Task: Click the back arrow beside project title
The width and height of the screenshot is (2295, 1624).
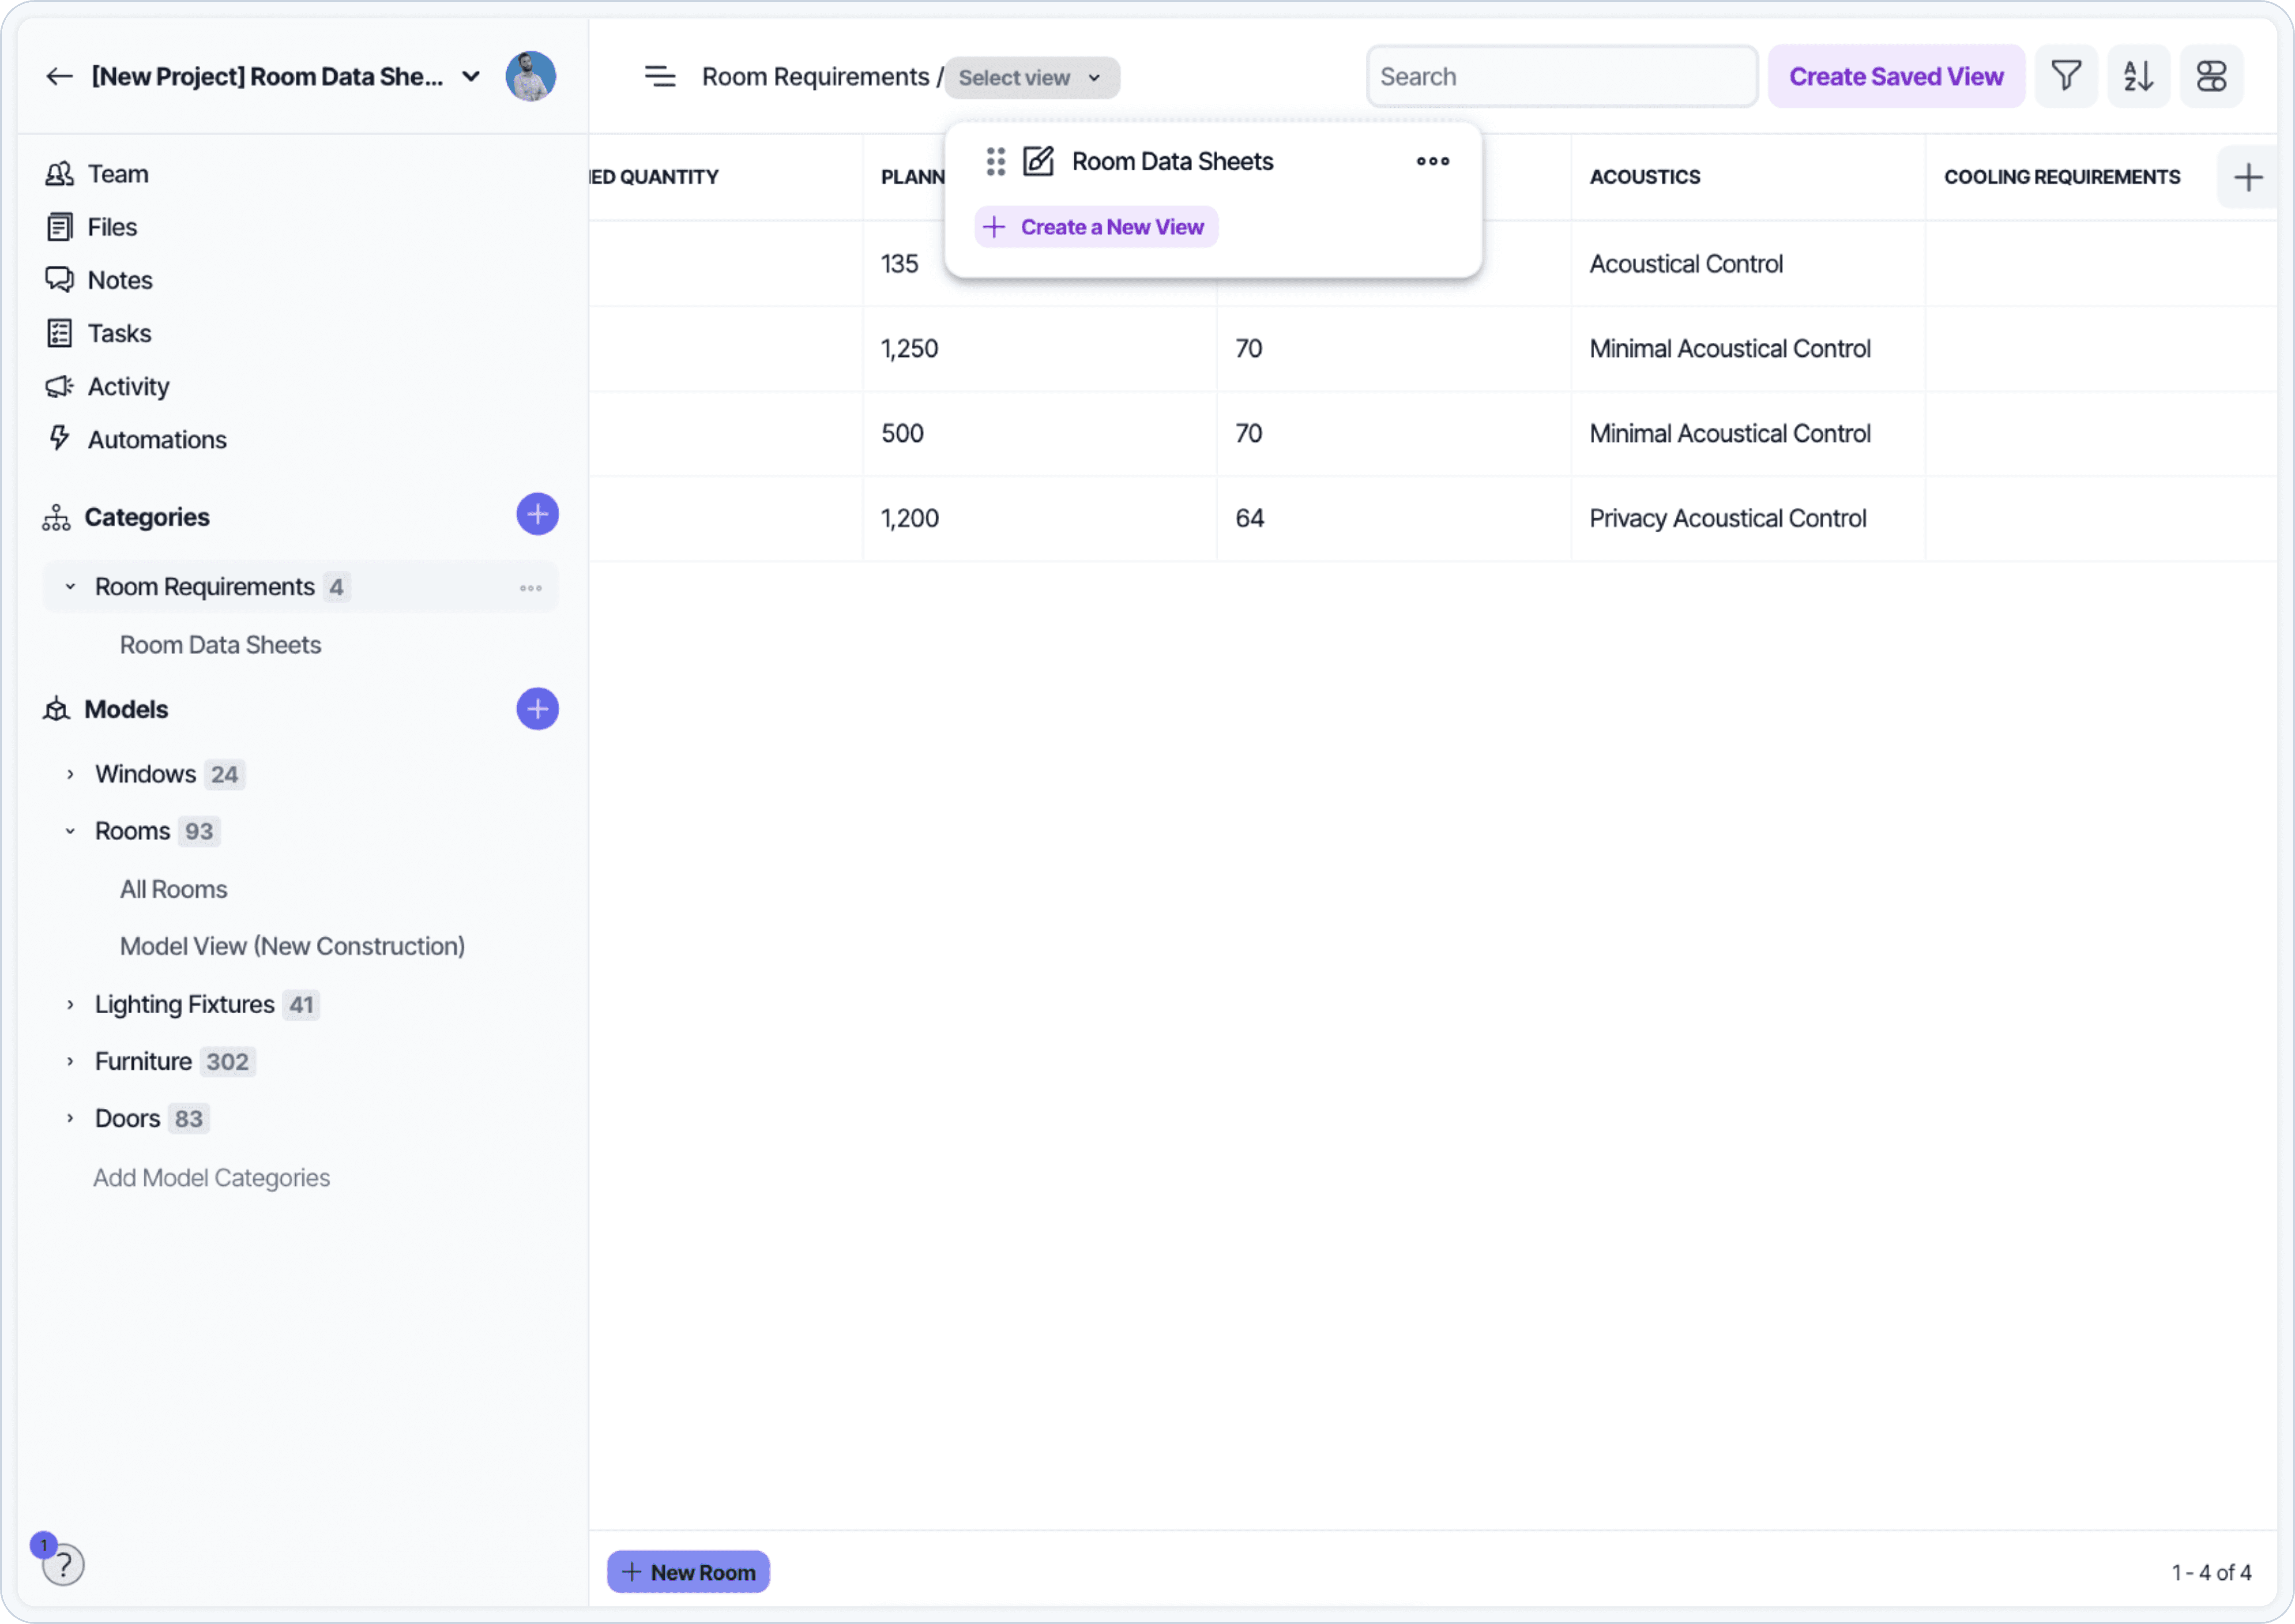Action: click(x=60, y=76)
